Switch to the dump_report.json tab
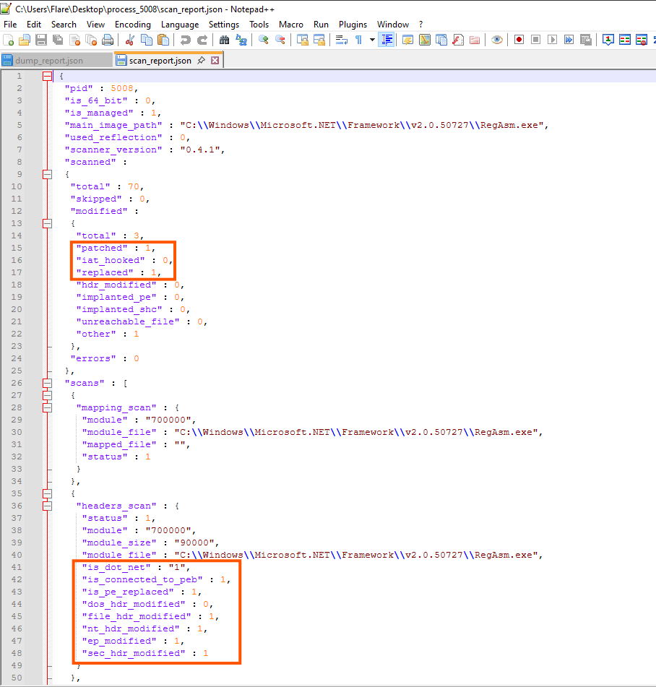The image size is (656, 687). click(x=50, y=61)
